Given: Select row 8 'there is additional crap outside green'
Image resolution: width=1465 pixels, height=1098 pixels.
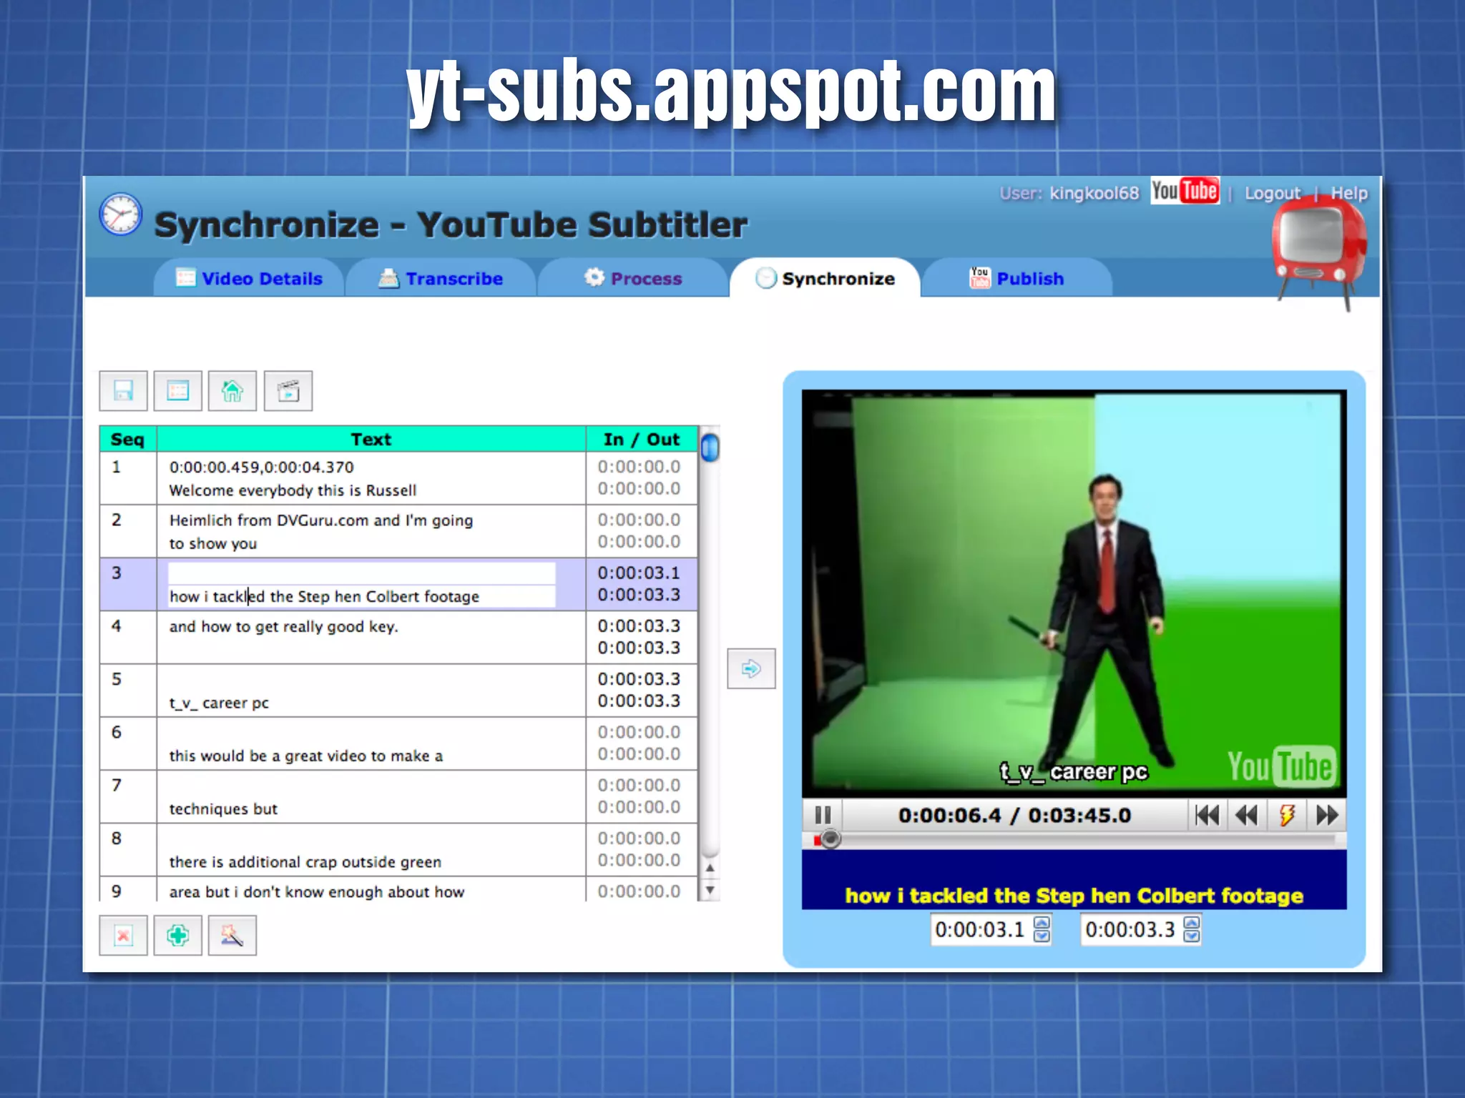Looking at the screenshot, I should (x=305, y=862).
